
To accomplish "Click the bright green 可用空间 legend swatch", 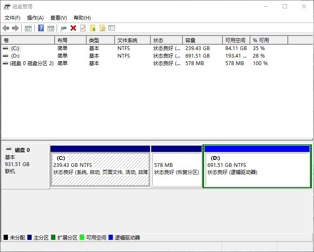I will click(82, 237).
